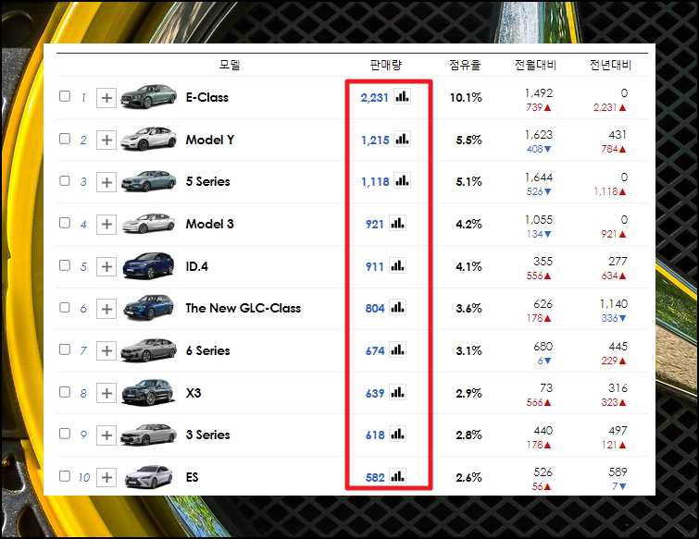The image size is (699, 539).
Task: Click the X3 car thumbnail
Action: pos(148,393)
